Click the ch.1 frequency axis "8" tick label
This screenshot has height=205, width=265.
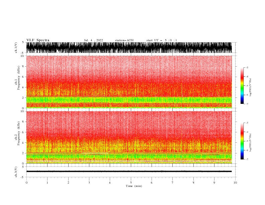pos(23,66)
